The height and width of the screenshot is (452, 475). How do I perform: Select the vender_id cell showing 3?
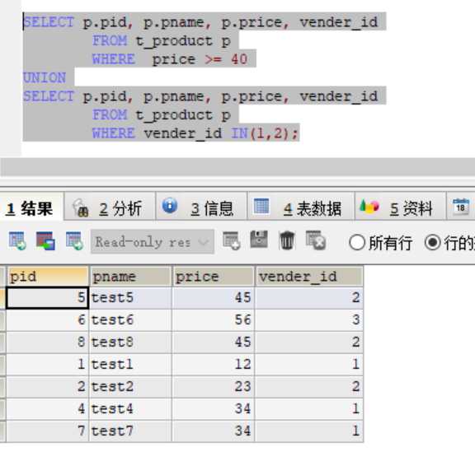309,320
